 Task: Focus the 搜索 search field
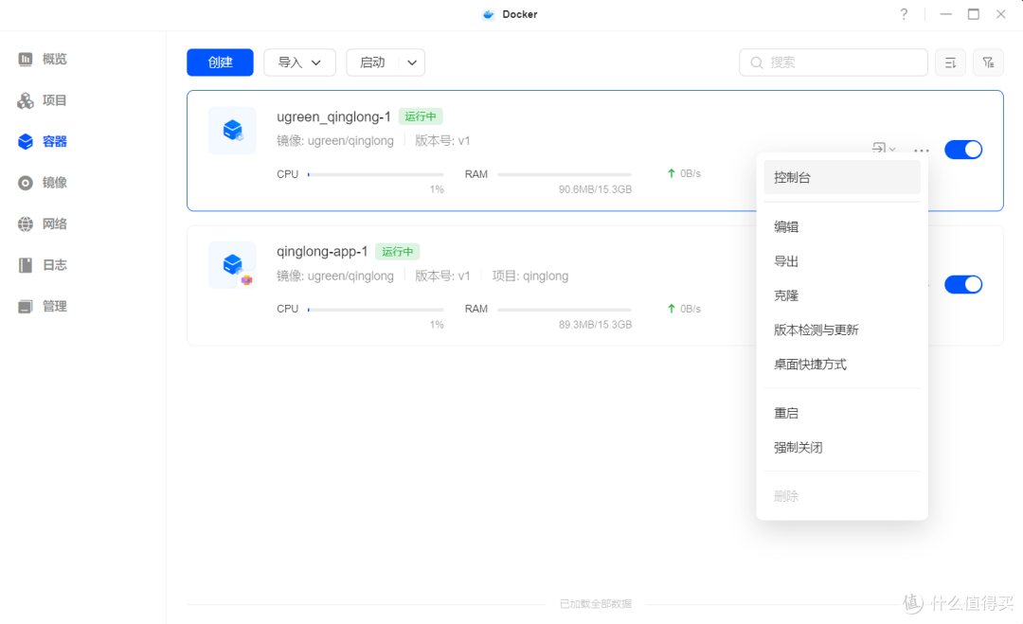click(834, 62)
